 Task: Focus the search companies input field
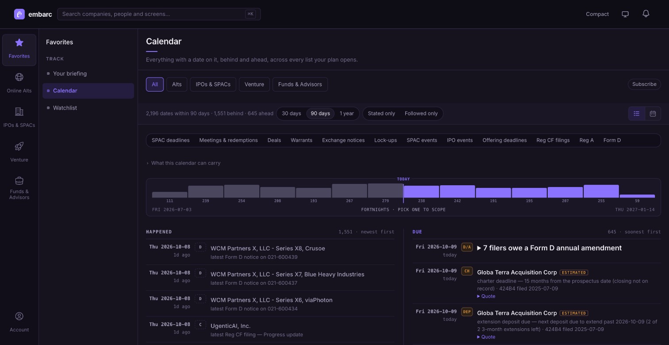point(159,14)
